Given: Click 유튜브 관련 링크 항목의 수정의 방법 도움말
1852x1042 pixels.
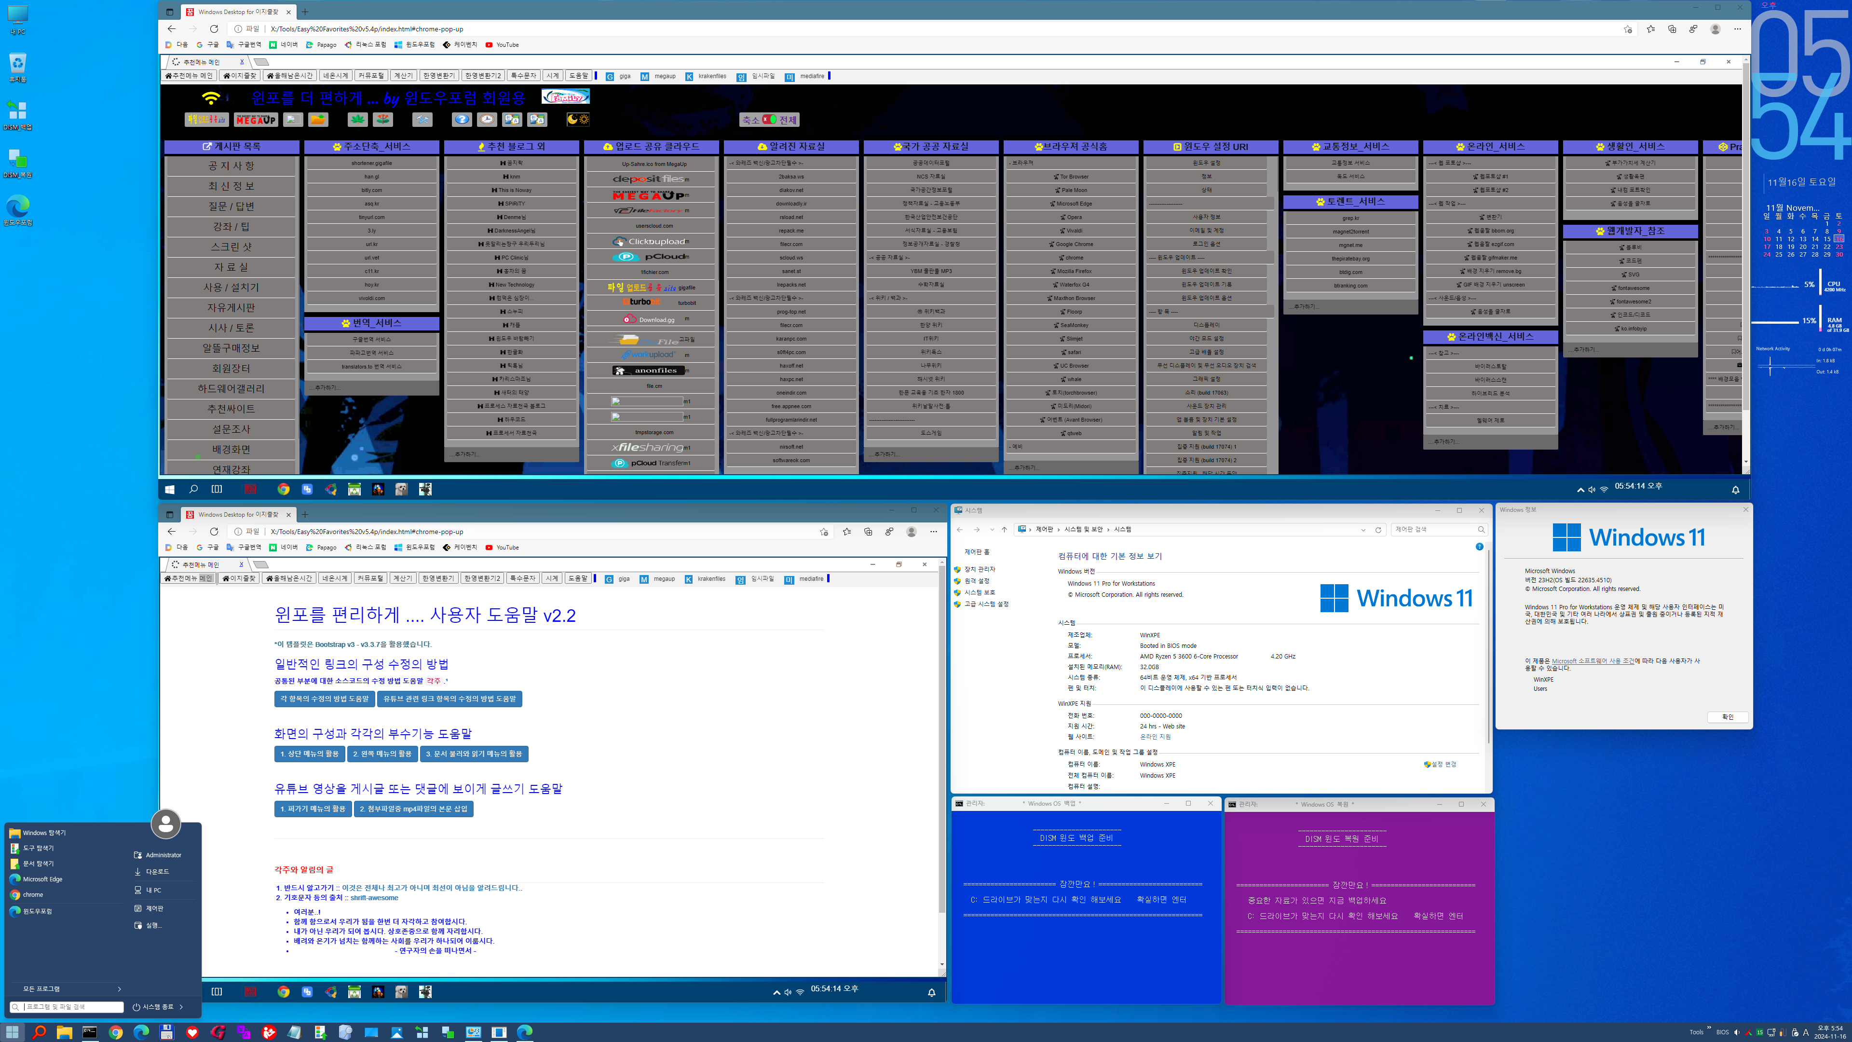Looking at the screenshot, I should click(x=449, y=699).
